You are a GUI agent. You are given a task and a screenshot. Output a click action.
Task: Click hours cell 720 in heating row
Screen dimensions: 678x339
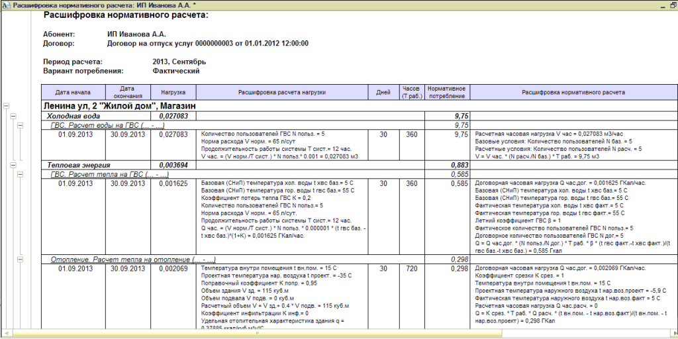tap(412, 269)
